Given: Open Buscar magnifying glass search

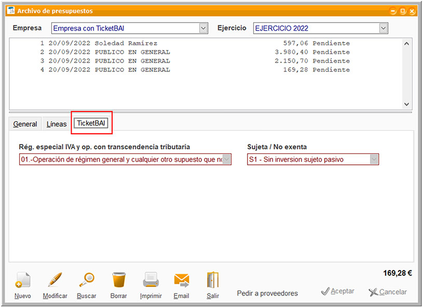Looking at the screenshot, I should [86, 281].
